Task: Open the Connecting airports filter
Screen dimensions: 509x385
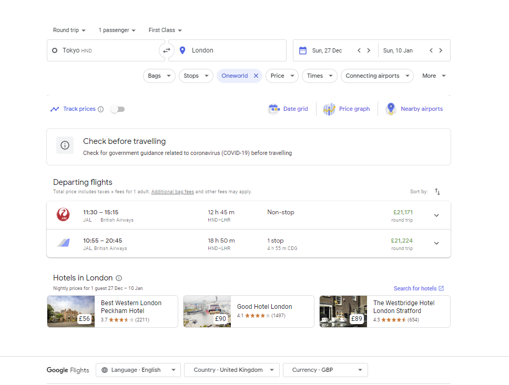Action: click(x=377, y=76)
